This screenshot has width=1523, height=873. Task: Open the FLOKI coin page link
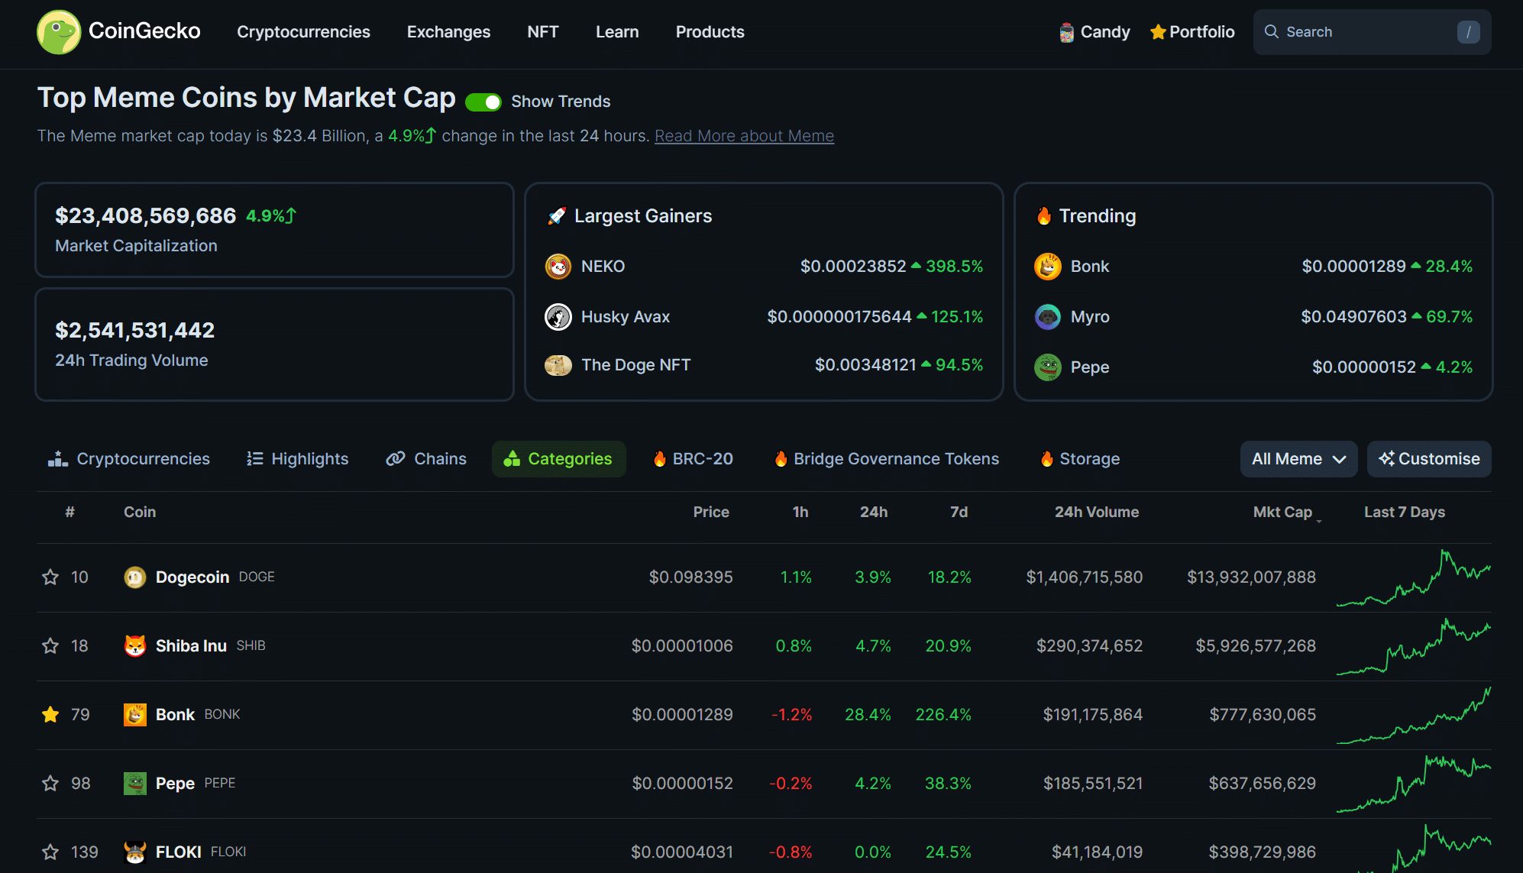tap(178, 852)
